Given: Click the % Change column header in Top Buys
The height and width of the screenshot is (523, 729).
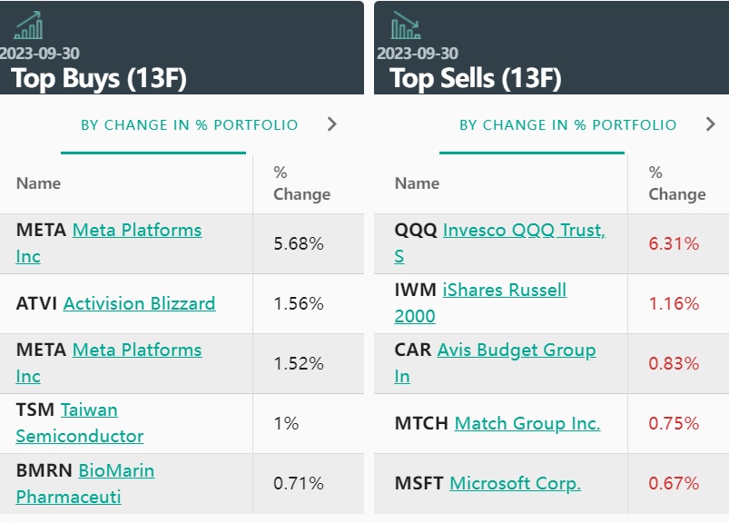Looking at the screenshot, I should tap(301, 183).
